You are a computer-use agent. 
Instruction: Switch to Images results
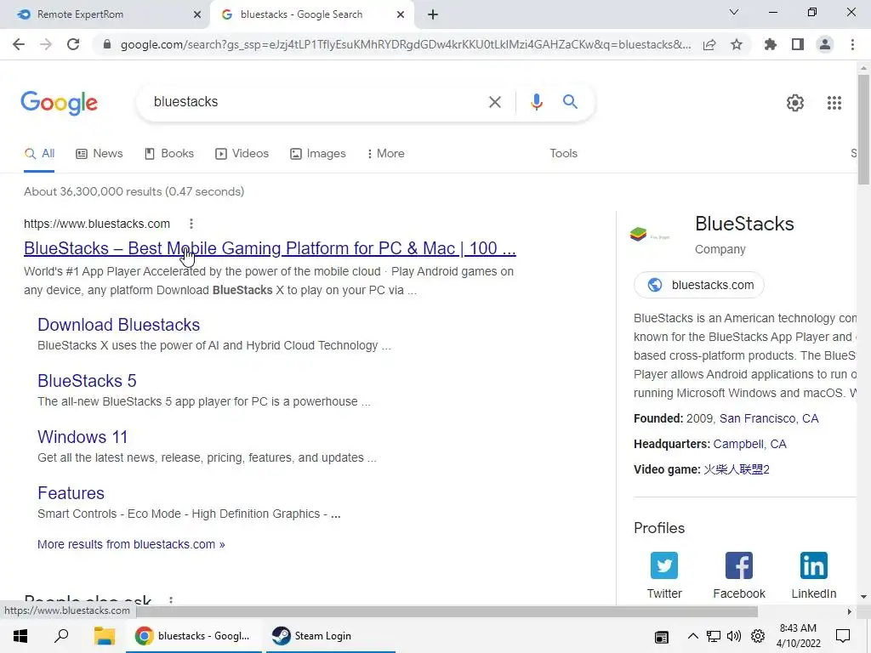(x=318, y=154)
